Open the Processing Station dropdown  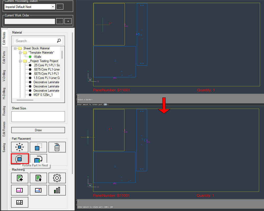point(53,7)
